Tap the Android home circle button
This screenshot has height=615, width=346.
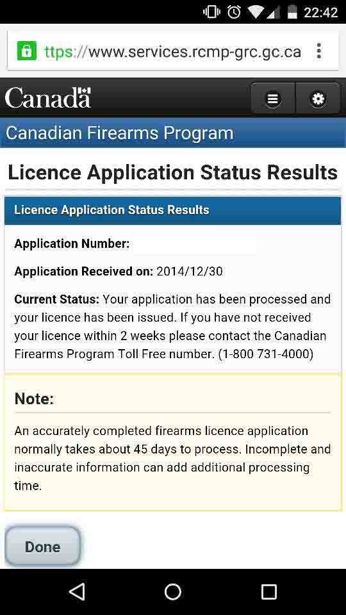pyautogui.click(x=173, y=591)
